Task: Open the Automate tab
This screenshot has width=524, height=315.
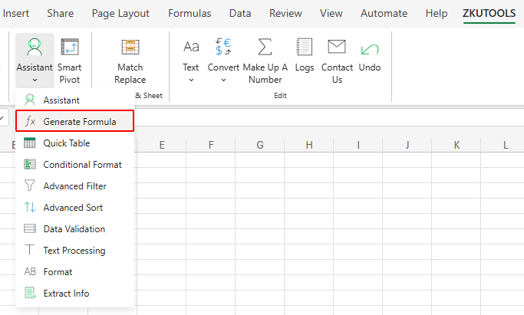Action: (384, 13)
